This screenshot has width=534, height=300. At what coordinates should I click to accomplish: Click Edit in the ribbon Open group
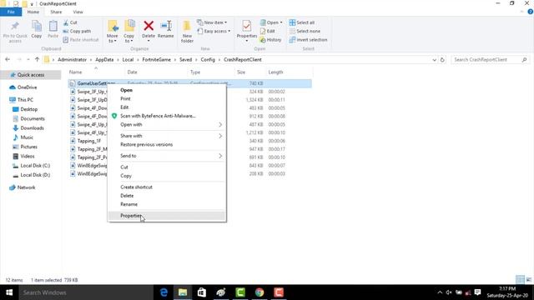point(268,31)
